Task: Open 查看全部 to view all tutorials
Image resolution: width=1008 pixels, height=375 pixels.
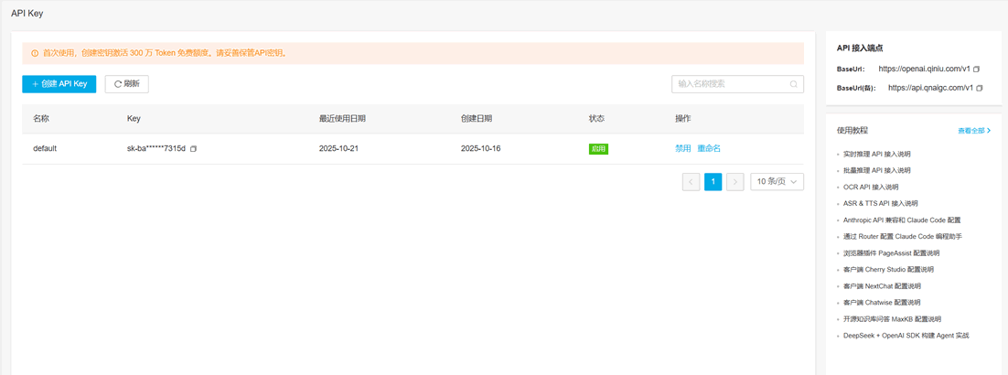Action: [974, 131]
